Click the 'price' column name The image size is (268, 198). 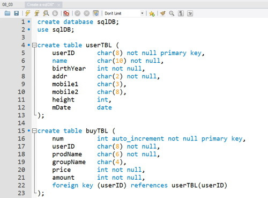(x=61, y=170)
